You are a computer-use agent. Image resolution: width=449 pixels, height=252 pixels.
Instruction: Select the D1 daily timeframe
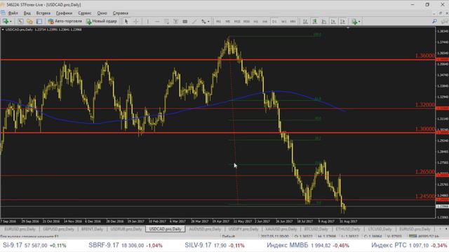click(274, 22)
